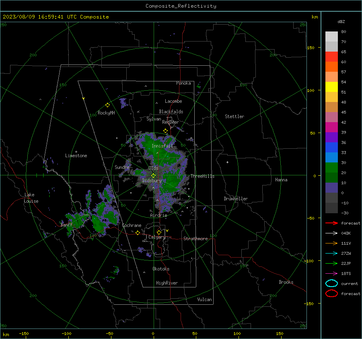Click the 2023/08/09 16:59:41 UTC timestamp
This screenshot has height=339, width=362.
[39, 17]
